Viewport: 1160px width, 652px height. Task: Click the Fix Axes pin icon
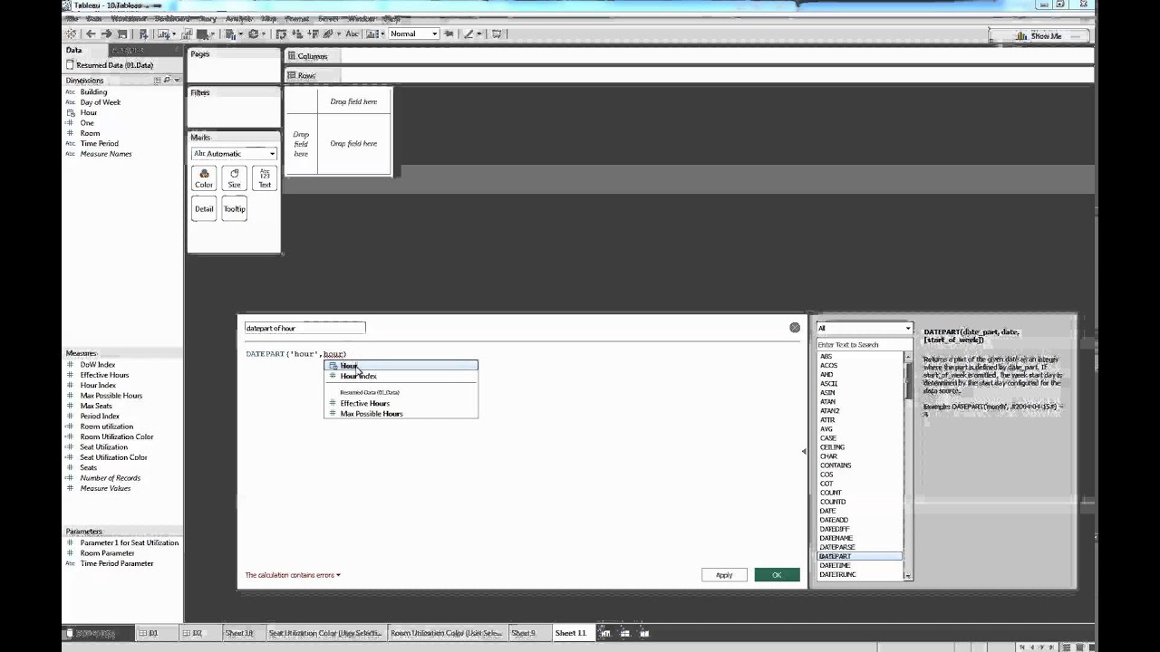tap(449, 34)
